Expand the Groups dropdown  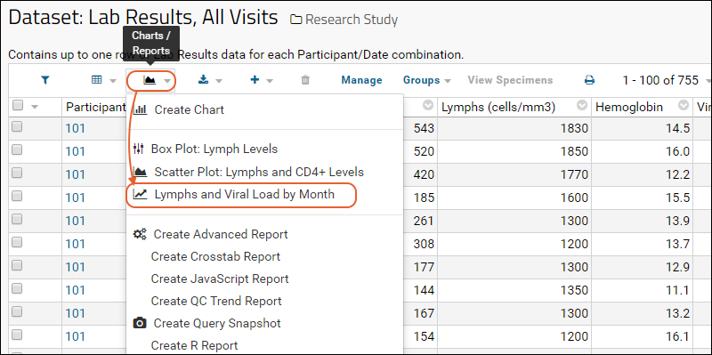click(x=427, y=80)
